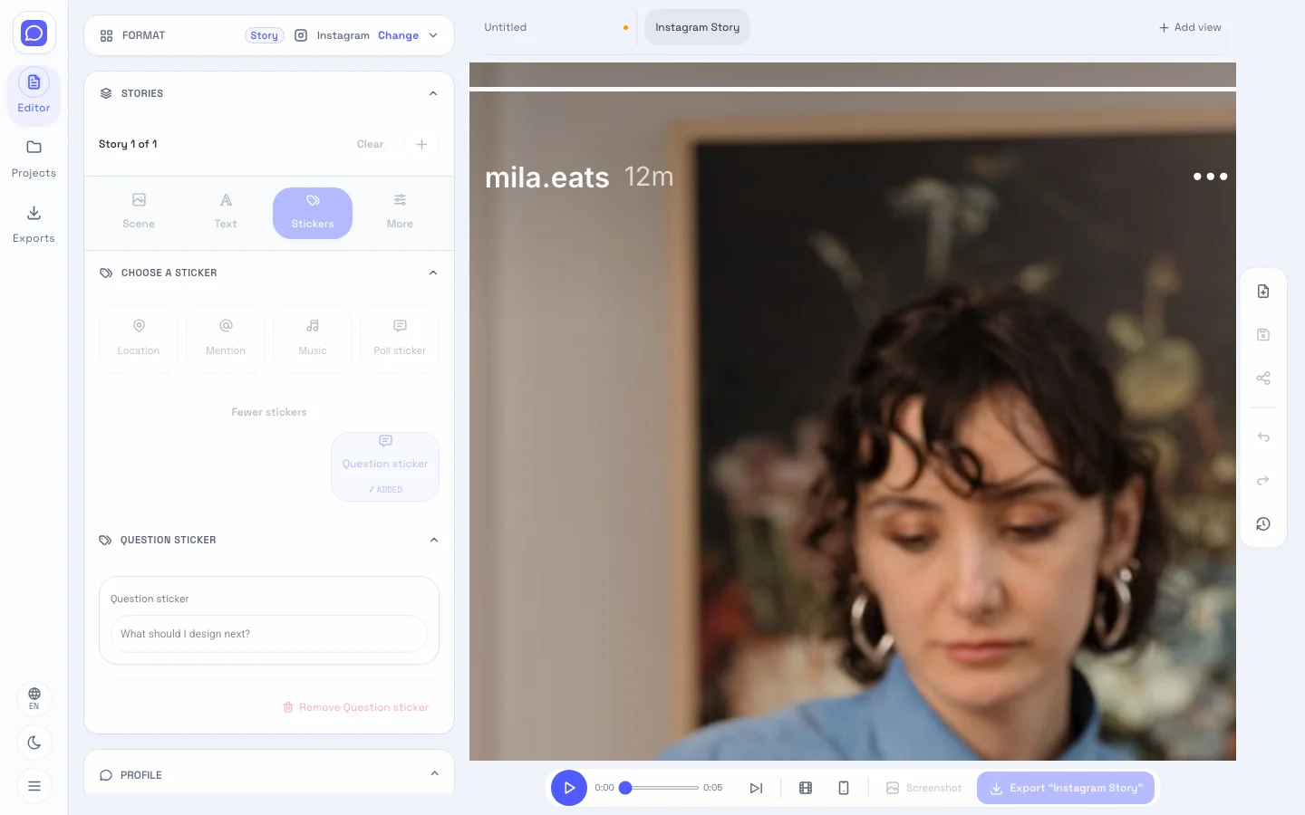Click the playback timeline slider

pos(661,788)
